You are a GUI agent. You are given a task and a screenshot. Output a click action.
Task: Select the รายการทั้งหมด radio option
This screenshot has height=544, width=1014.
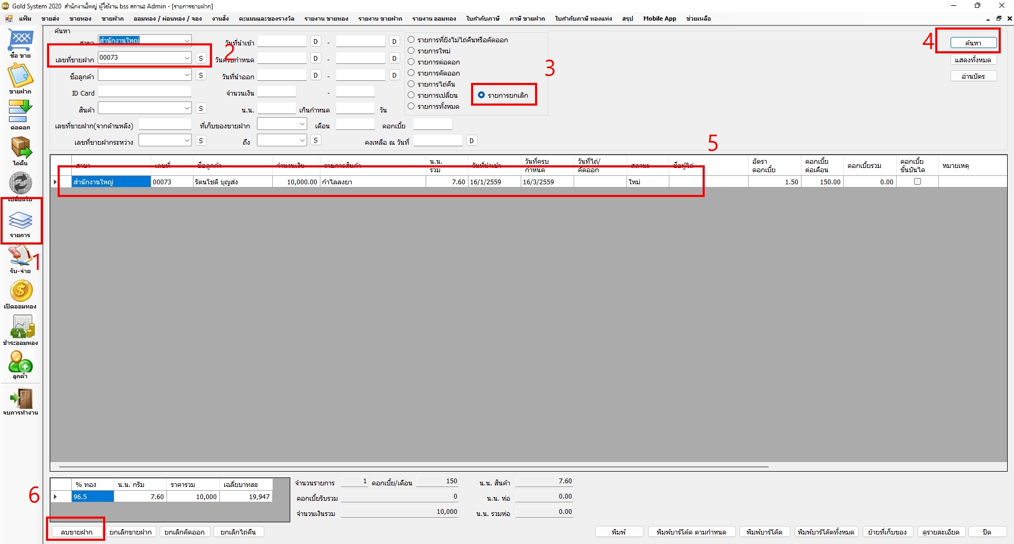click(x=411, y=106)
